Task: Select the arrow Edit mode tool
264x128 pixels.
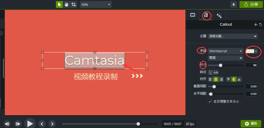Action: [x=59, y=5]
